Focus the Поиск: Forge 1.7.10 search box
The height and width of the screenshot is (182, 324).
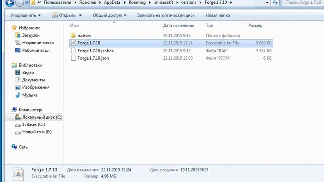point(303,3)
